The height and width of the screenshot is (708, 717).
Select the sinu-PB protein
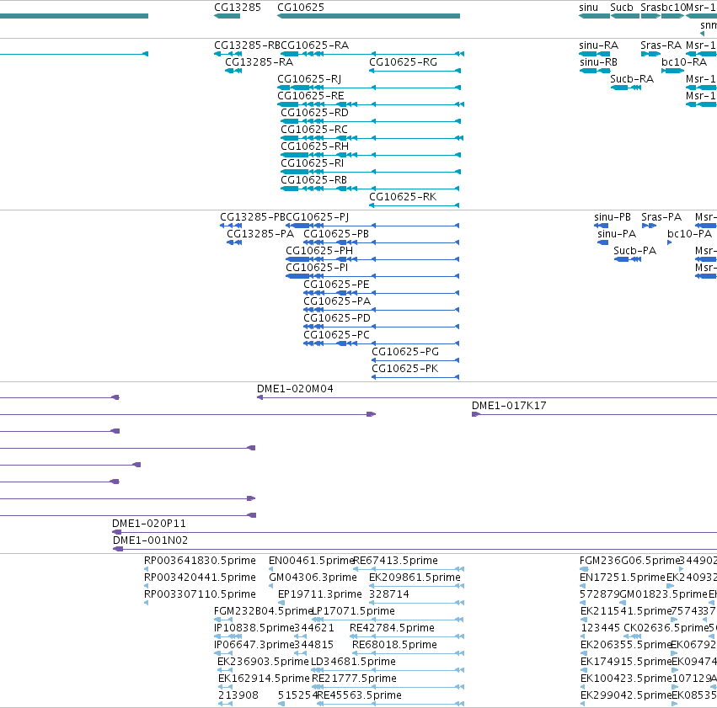[613, 217]
